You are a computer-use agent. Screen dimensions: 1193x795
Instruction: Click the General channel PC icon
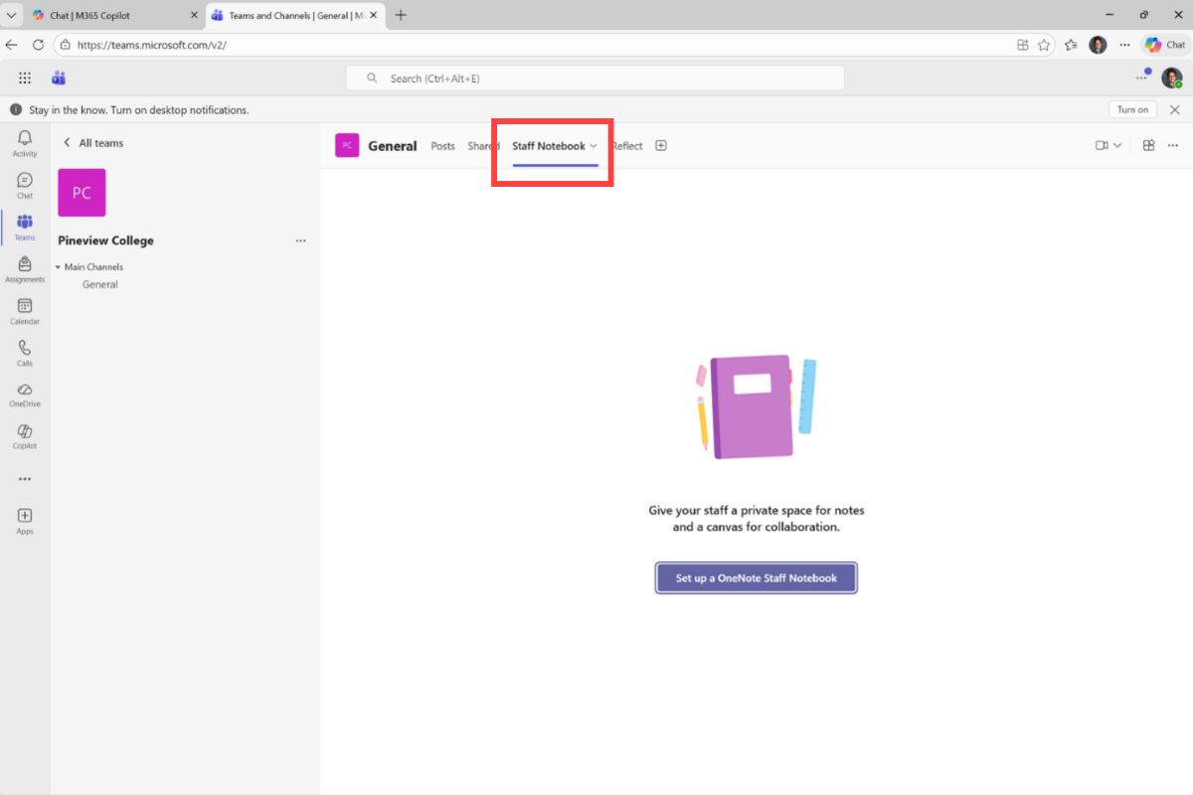(347, 145)
